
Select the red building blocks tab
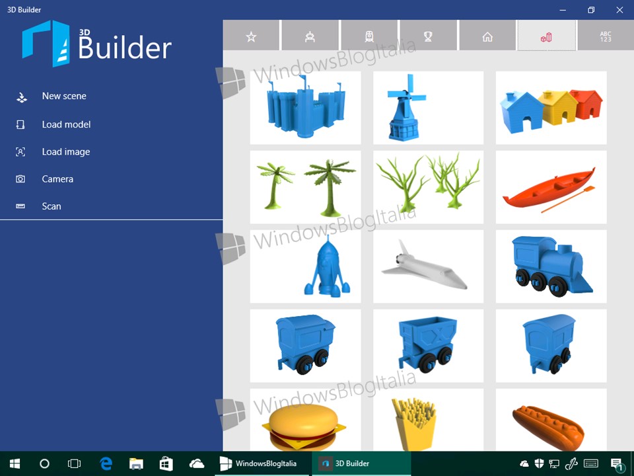[x=547, y=36]
